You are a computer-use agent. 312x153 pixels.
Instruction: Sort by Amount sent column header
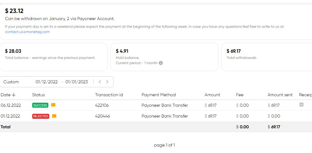(x=280, y=95)
